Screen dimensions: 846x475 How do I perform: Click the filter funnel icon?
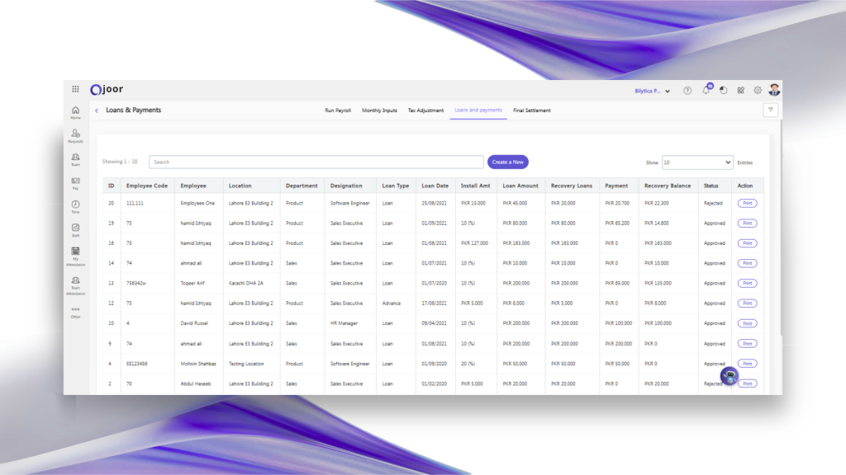coord(770,110)
